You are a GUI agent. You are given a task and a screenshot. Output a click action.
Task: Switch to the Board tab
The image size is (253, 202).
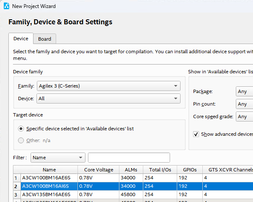[x=44, y=39]
